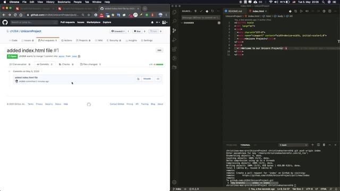This screenshot has width=340, height=191.
Task: Open GitHub create-new plus dropdown
Action: point(158,22)
